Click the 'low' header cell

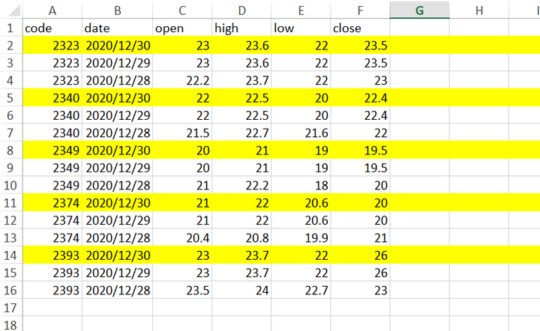pos(301,28)
